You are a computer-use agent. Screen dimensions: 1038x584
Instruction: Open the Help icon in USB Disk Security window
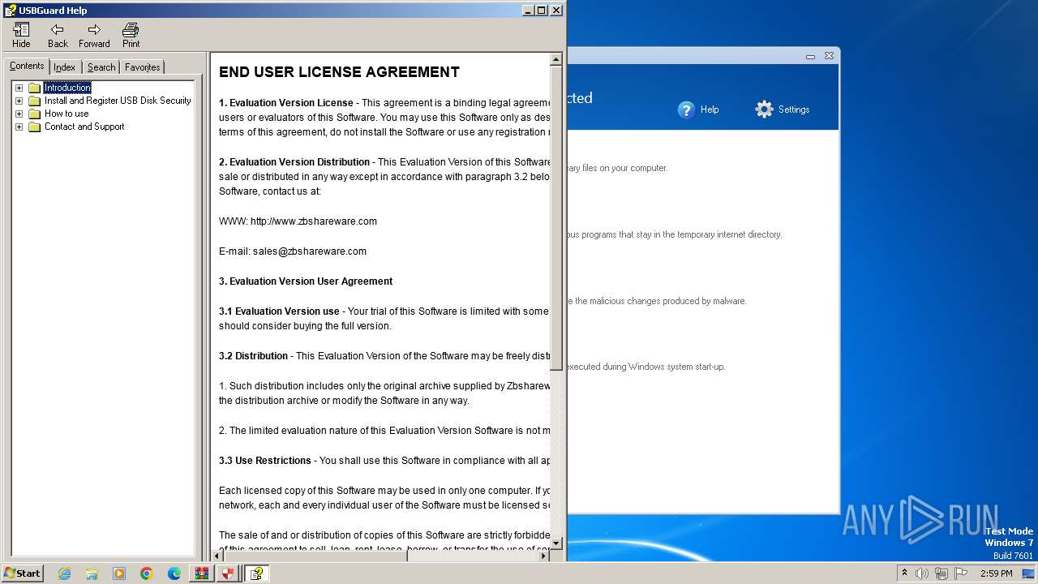click(698, 109)
